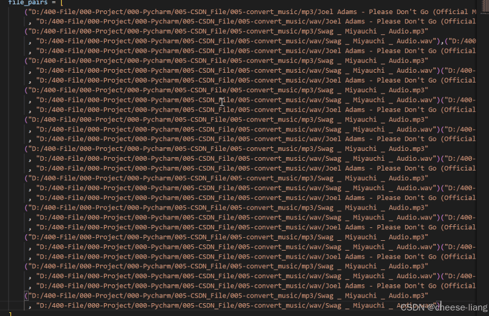
Task: Click the file_pairs variable name
Action: click(28, 2)
